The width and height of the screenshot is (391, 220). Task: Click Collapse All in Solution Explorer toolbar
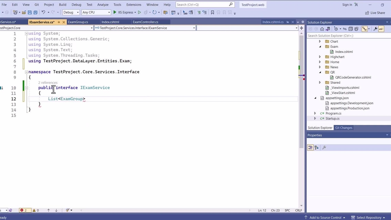point(350,29)
